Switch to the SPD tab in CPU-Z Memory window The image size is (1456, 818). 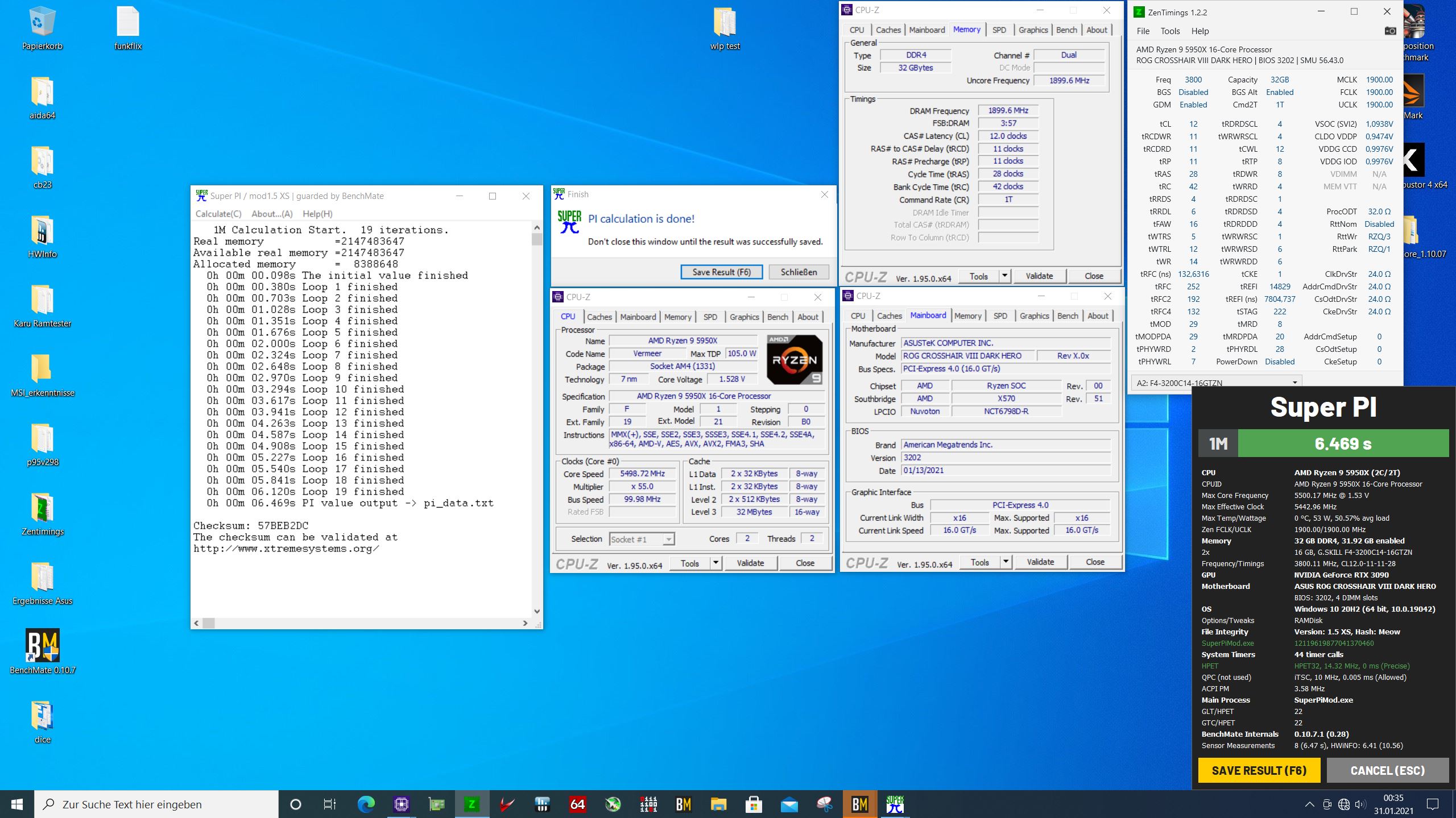click(x=999, y=30)
